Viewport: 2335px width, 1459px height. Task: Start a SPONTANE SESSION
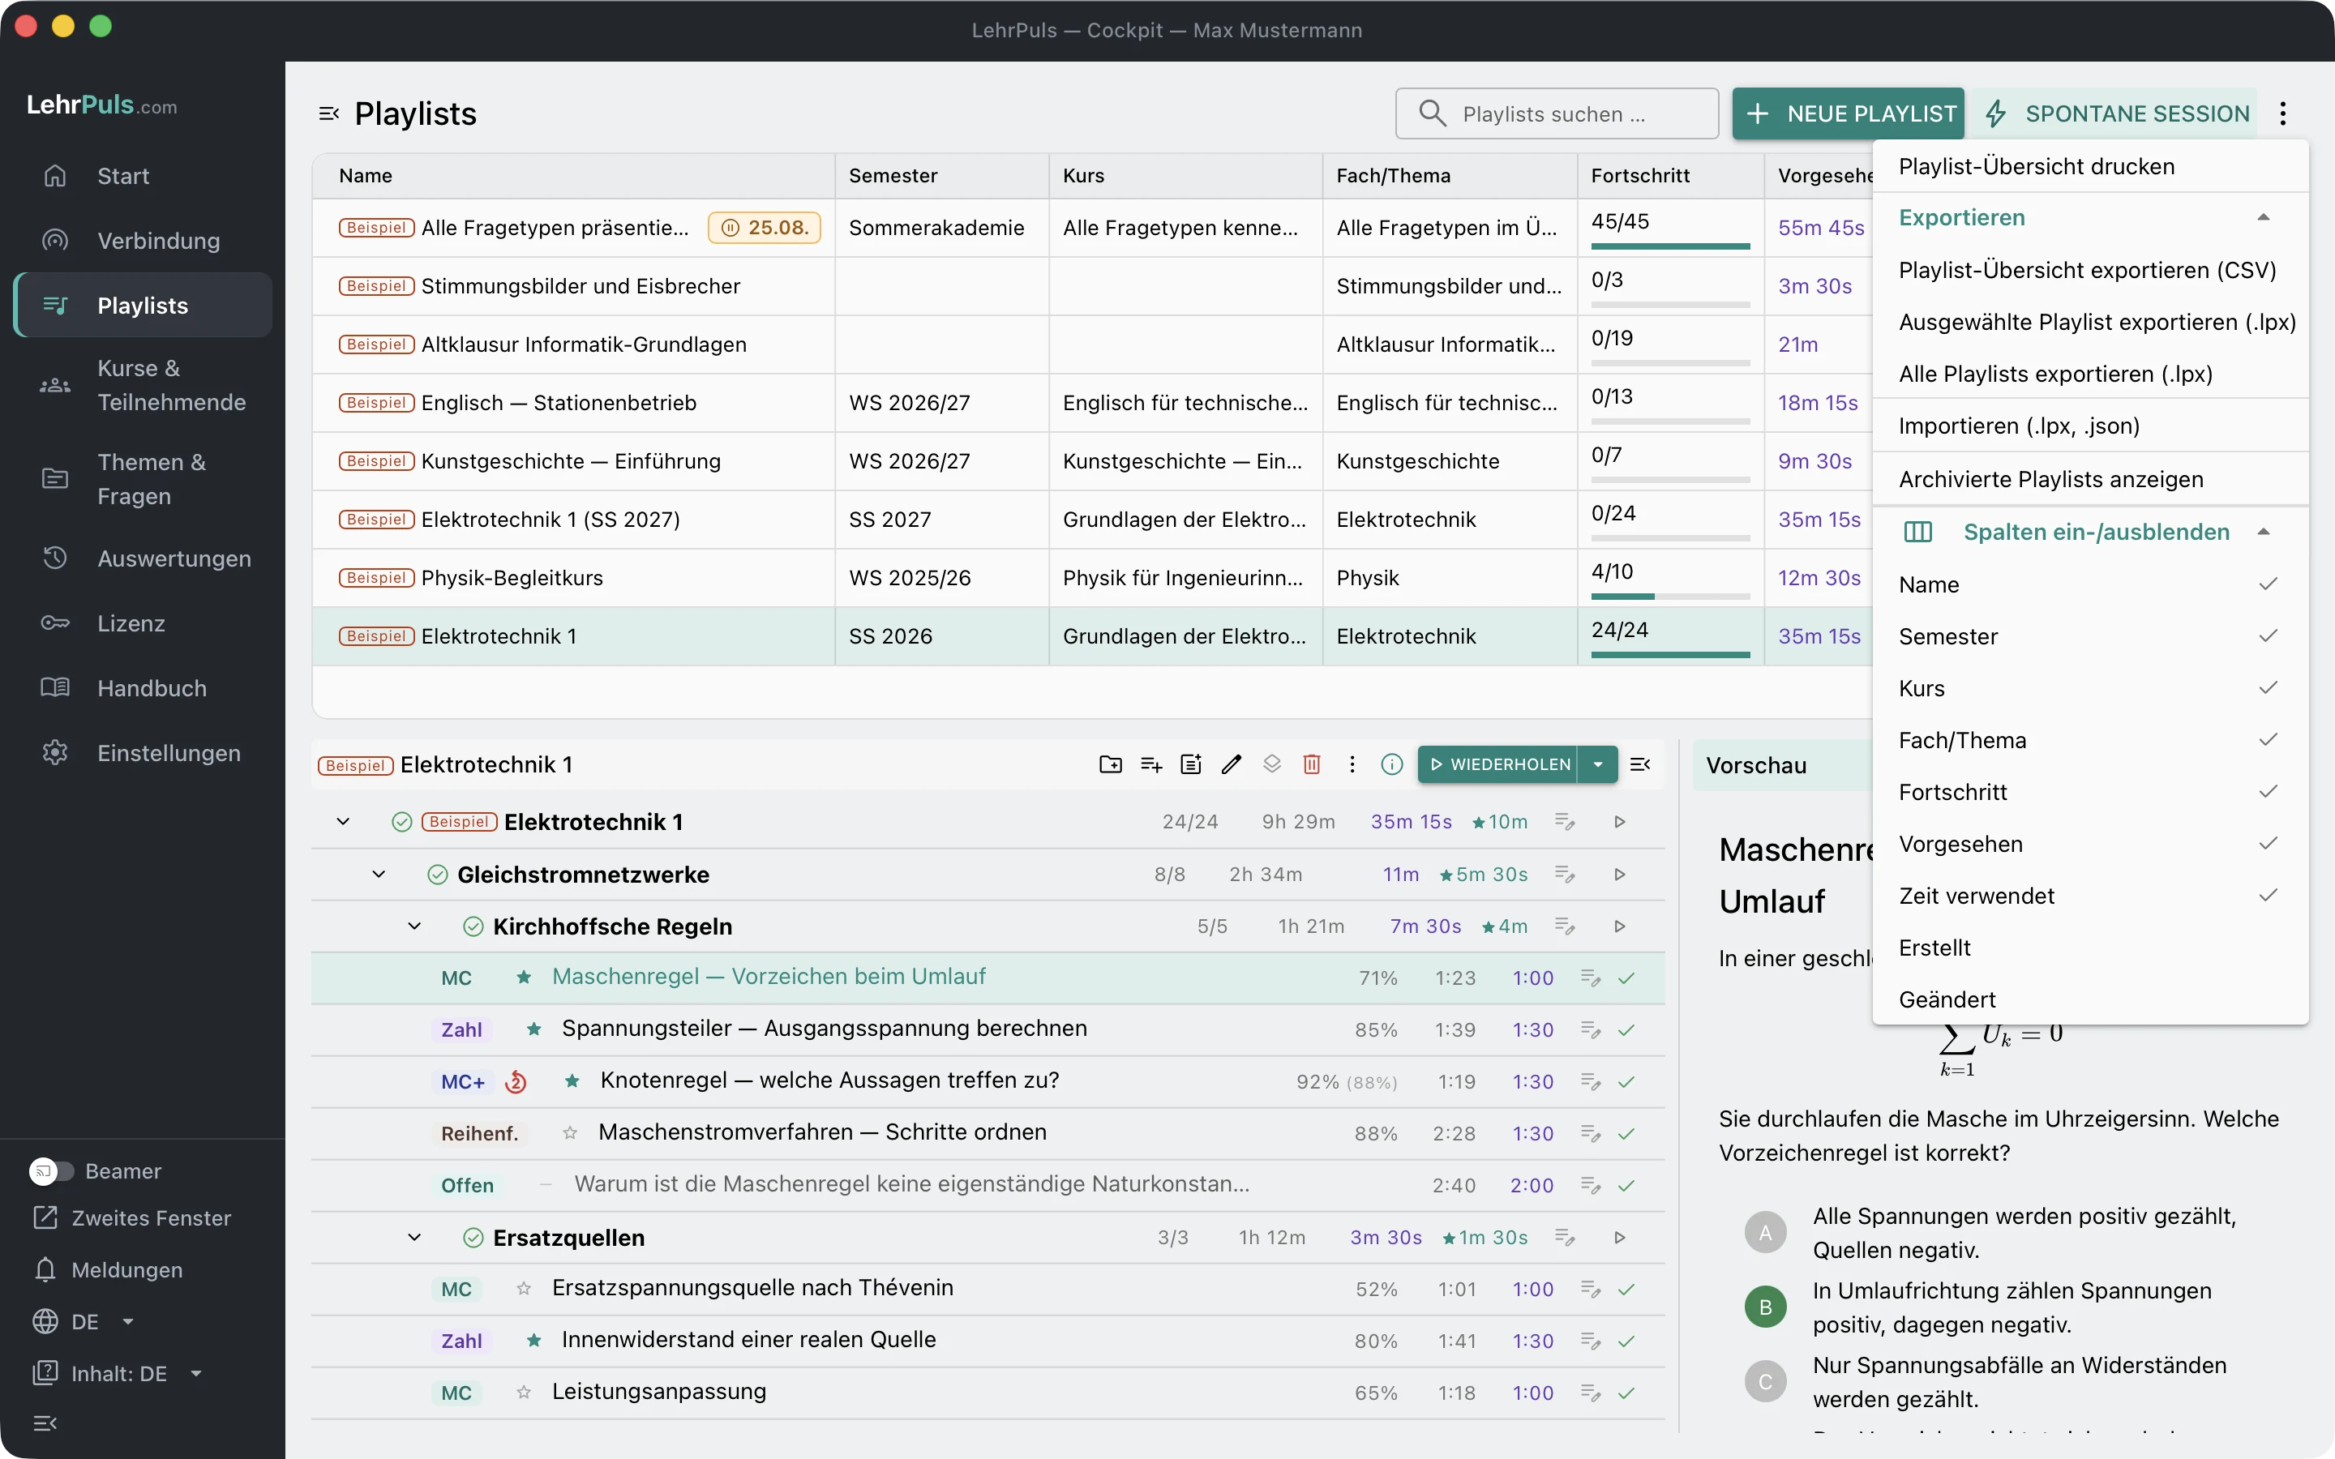click(x=2115, y=113)
